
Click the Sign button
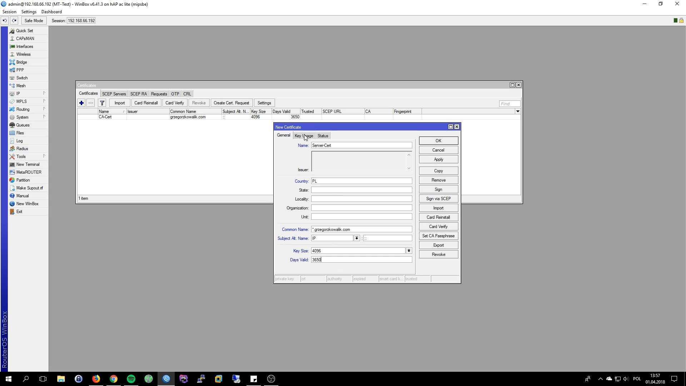pos(438,189)
